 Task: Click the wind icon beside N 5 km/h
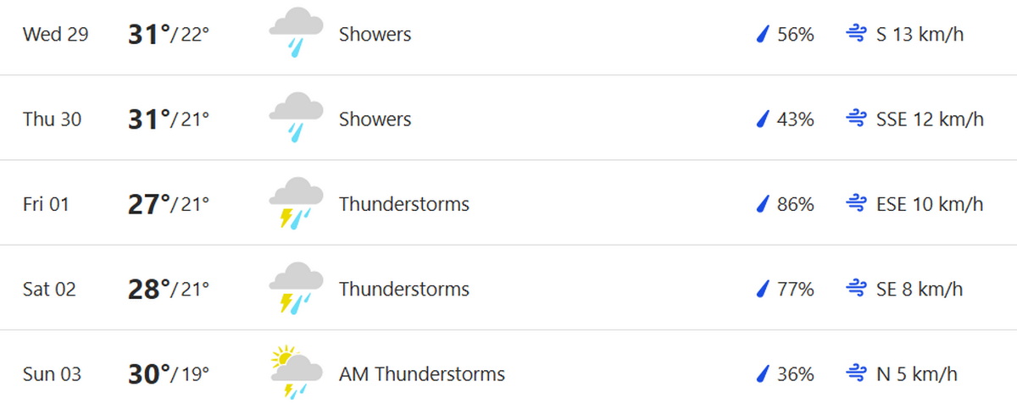pos(856,373)
